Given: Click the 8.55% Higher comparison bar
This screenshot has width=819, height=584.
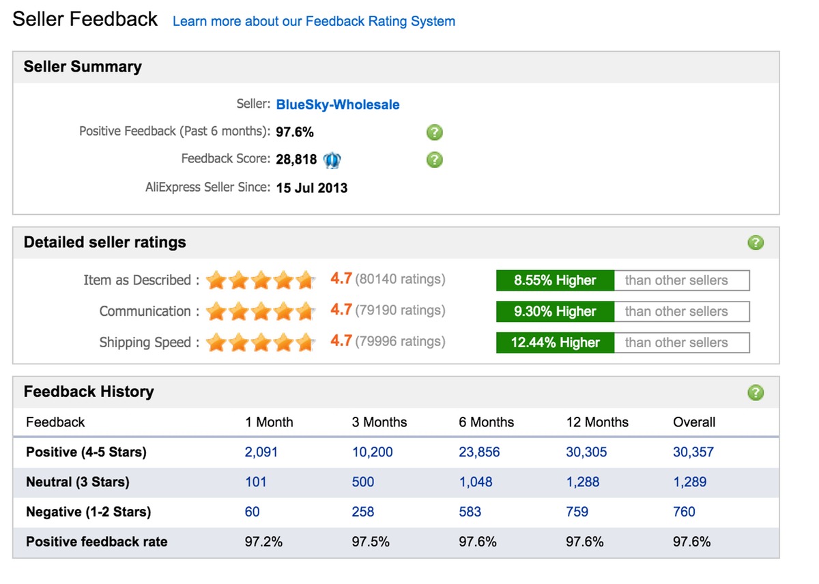Looking at the screenshot, I should pos(555,280).
